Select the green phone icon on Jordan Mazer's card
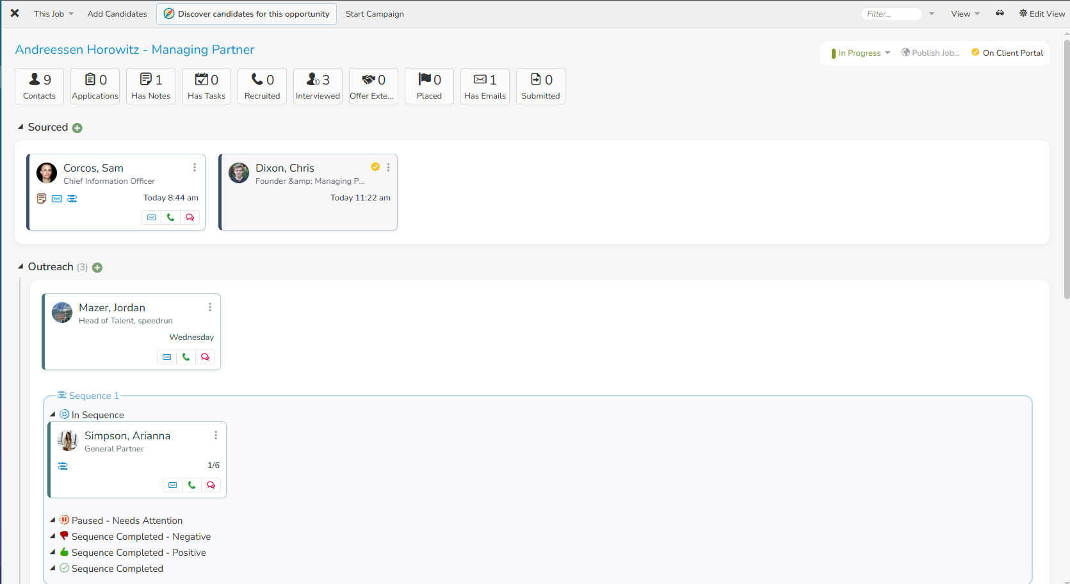The width and height of the screenshot is (1070, 584). point(186,357)
